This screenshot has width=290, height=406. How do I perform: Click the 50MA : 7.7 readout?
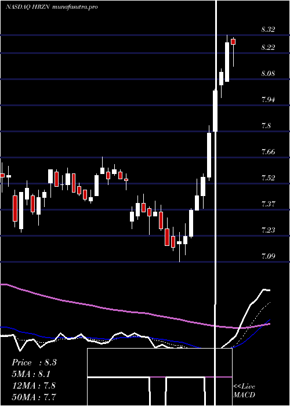(x=34, y=397)
